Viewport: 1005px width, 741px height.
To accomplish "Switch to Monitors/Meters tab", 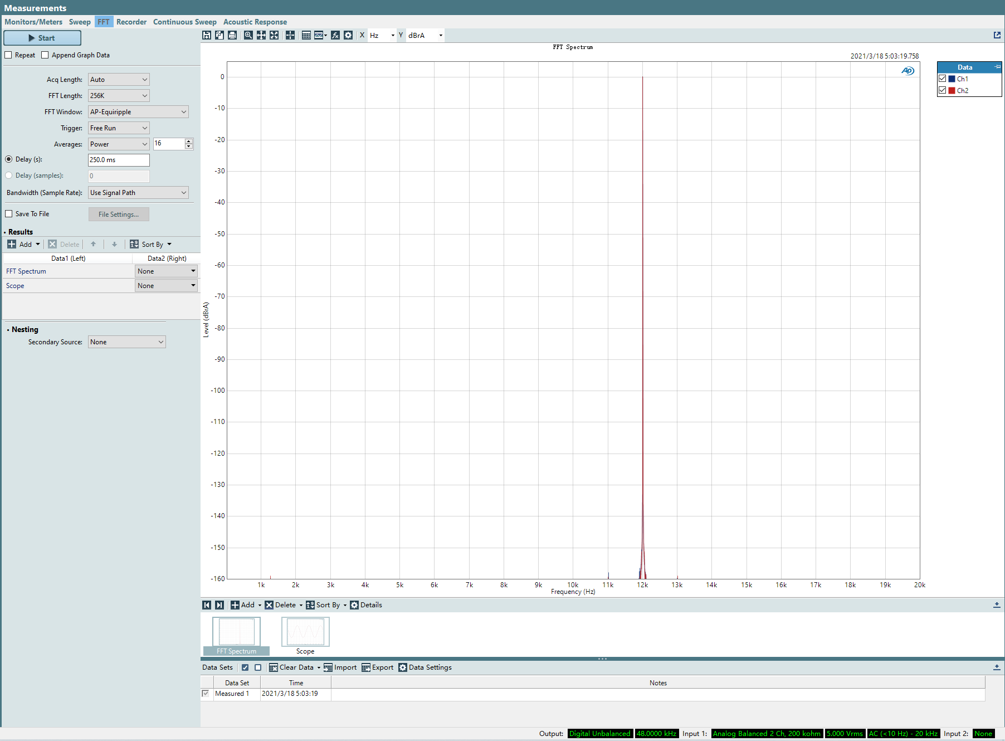I will pos(33,22).
